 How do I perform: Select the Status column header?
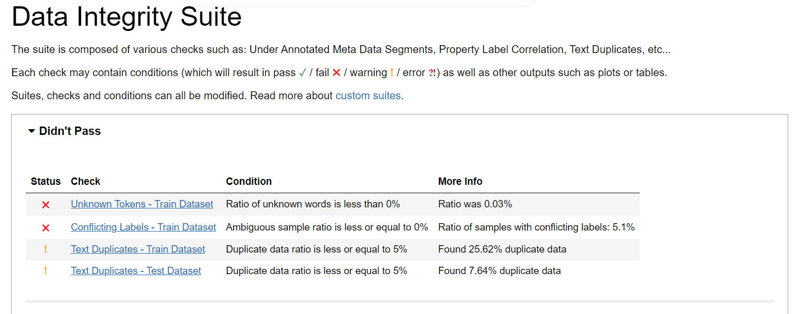coord(45,181)
